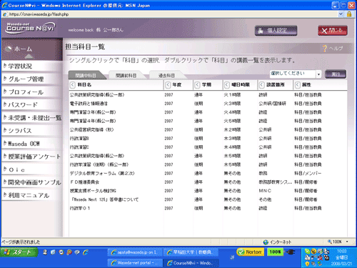This screenshot has width=357, height=268.
Task: Open プロフィール in the sidebar
Action: [x=32, y=92]
